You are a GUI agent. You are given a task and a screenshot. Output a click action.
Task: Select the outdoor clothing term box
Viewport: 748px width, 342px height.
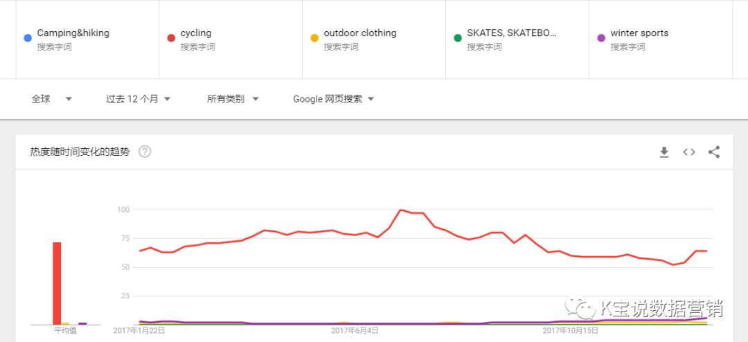point(359,33)
